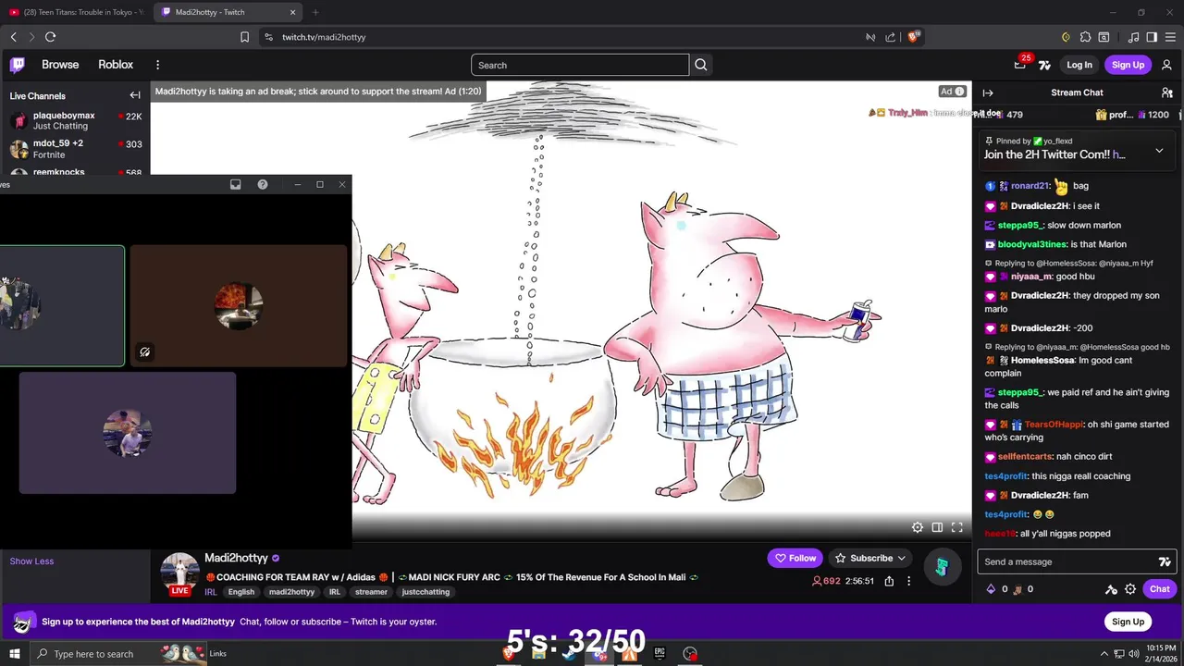The image size is (1184, 666).
Task: Open the user account avatar menu
Action: click(1166, 65)
